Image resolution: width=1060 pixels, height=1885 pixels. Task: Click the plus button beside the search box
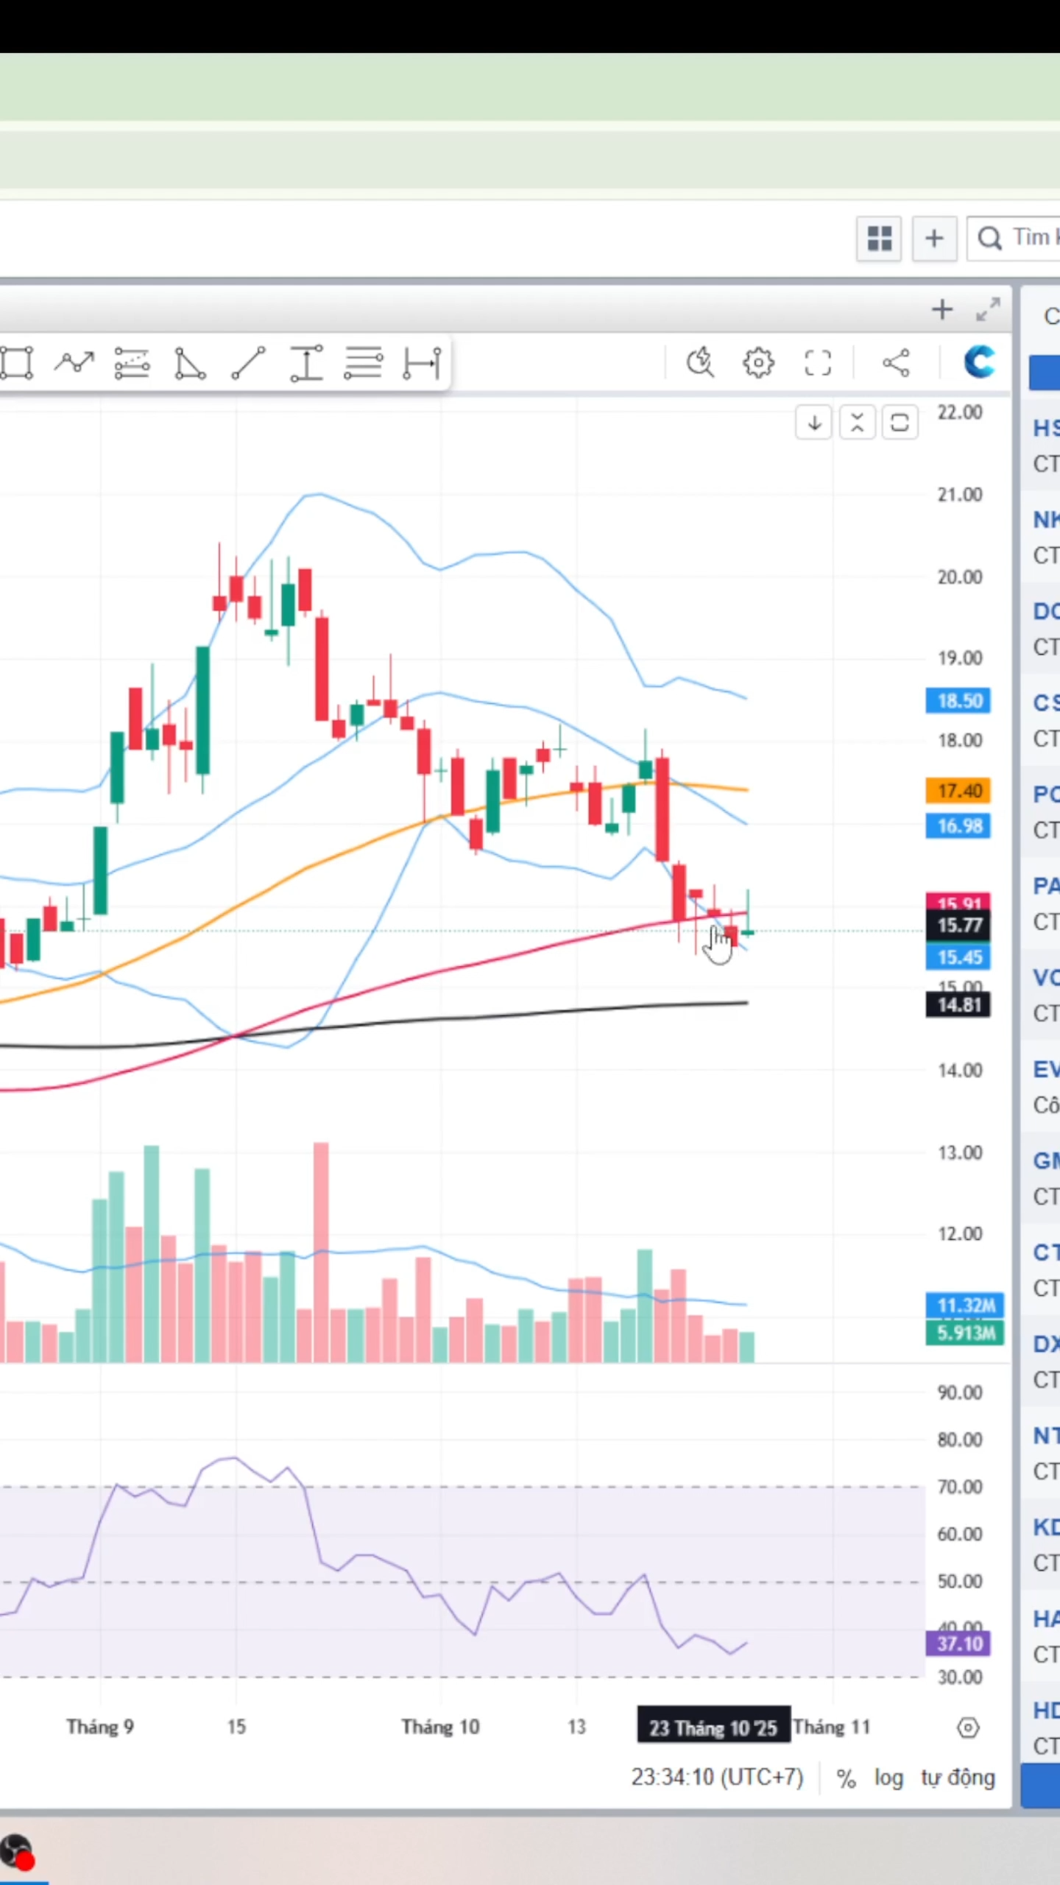click(x=934, y=239)
